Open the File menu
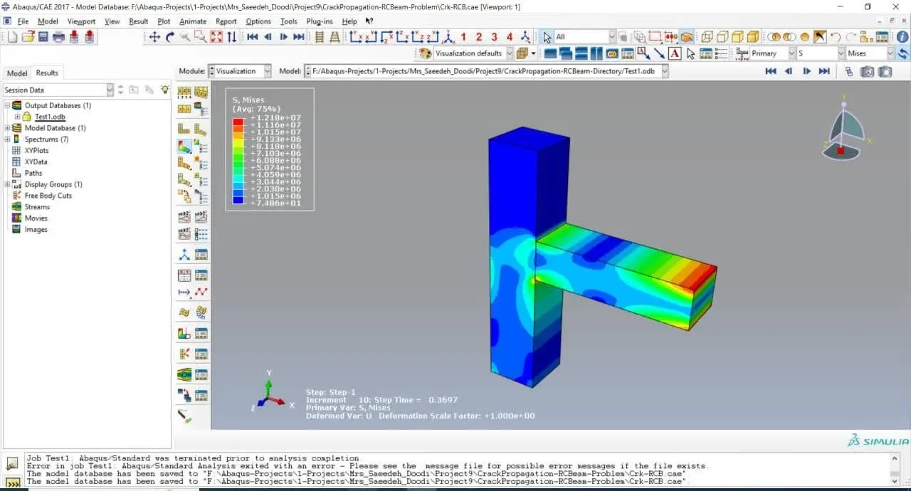Viewport: 911px width, 491px height. (x=23, y=21)
